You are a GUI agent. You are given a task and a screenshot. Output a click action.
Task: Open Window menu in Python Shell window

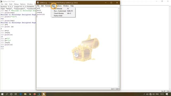tap(30, 4)
